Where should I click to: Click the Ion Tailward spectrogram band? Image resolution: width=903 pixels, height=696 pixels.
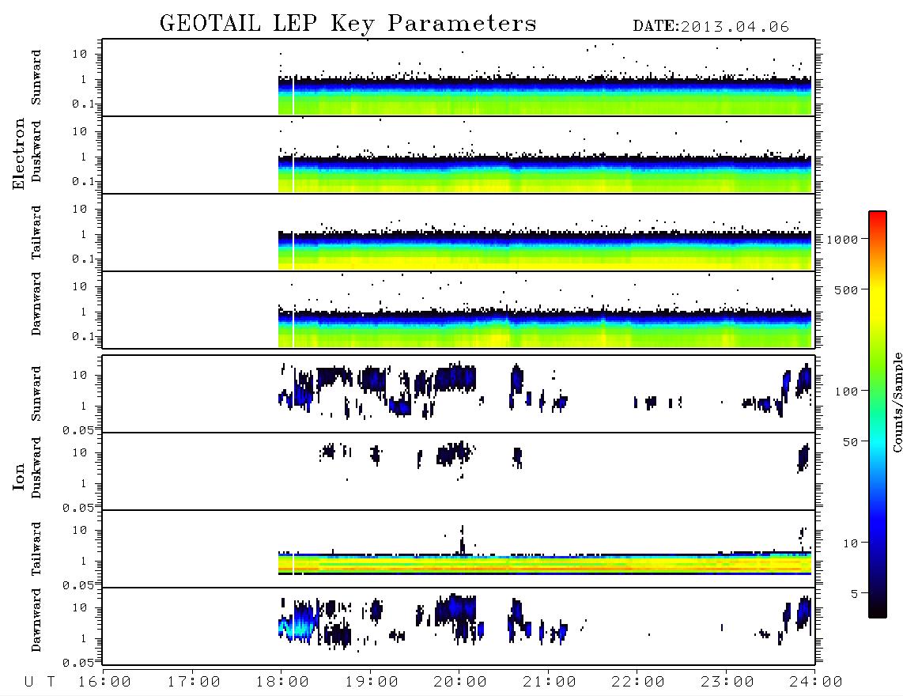pyautogui.click(x=545, y=564)
